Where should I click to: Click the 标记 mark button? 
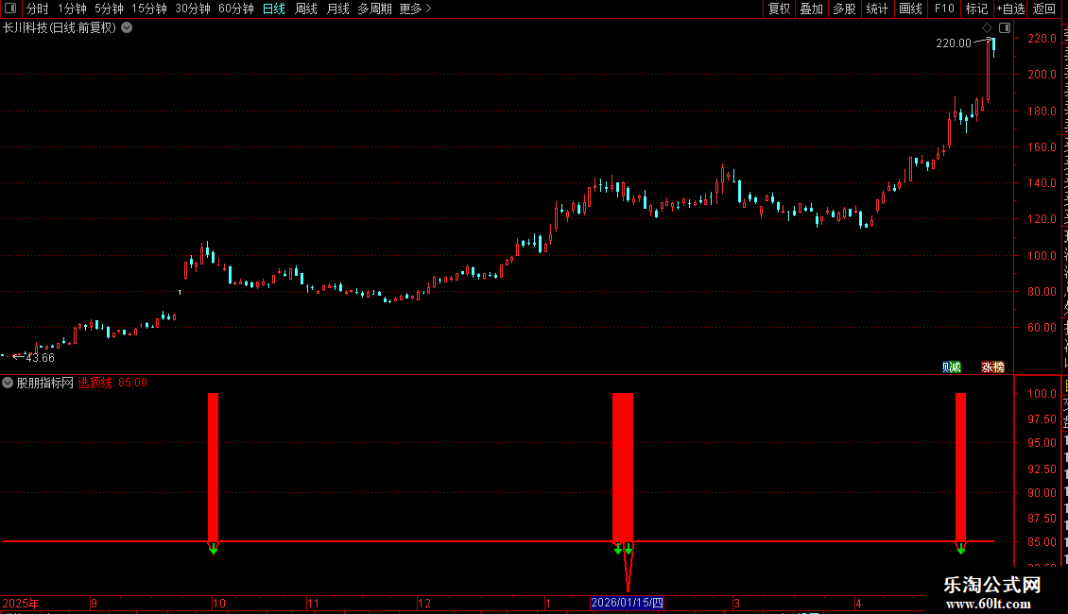(976, 9)
